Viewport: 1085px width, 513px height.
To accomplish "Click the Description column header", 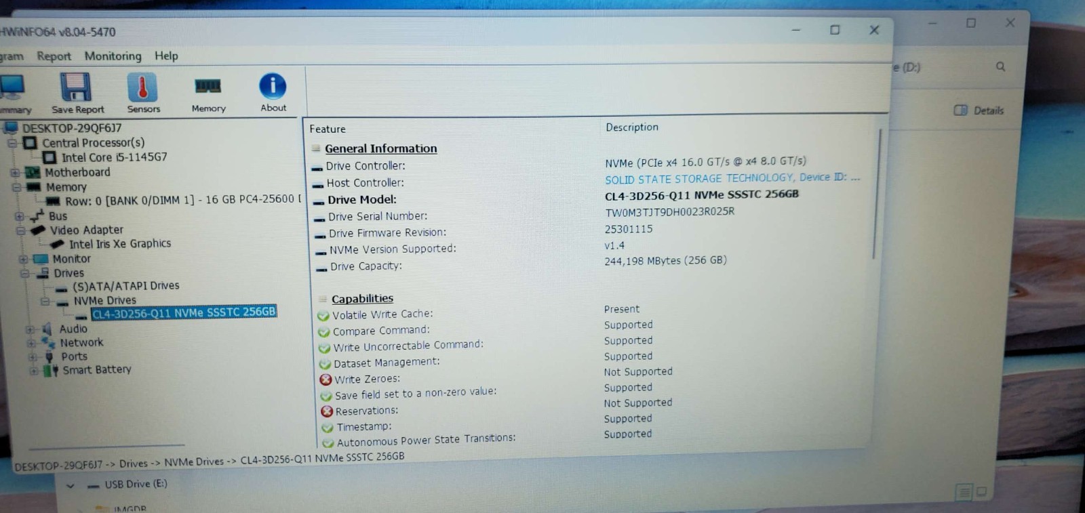I will 632,127.
